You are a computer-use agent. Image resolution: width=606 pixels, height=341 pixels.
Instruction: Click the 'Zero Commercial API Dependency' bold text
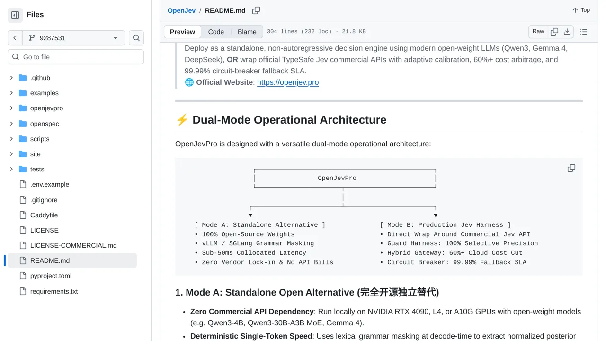[x=252, y=312]
